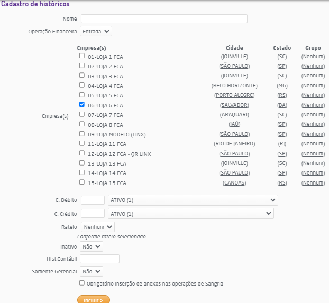Click the BELO HORIZONTE city link
Viewport: 329px width, 303px height.
point(234,86)
